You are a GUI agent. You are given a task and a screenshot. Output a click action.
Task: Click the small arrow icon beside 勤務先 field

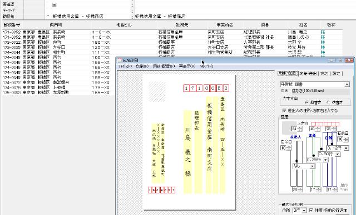pyautogui.click(x=48, y=16)
